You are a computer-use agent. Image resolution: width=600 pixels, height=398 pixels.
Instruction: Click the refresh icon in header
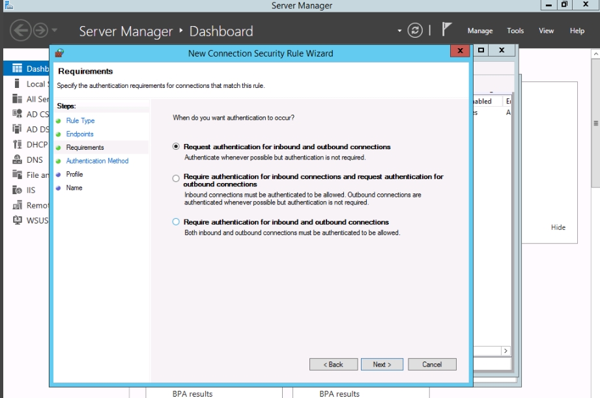pos(415,31)
